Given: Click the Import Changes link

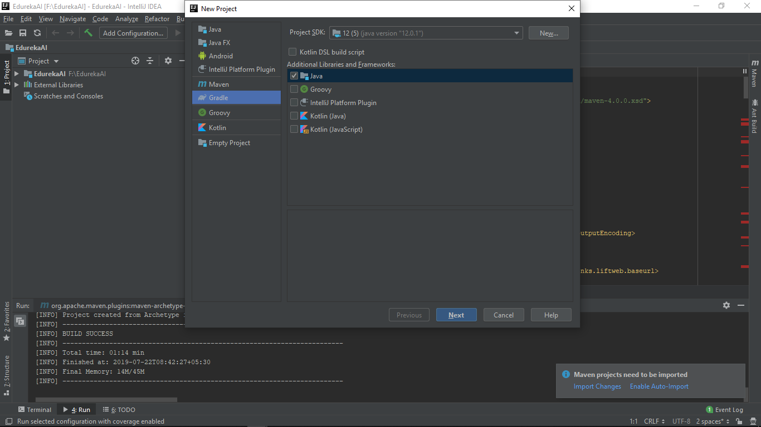Looking at the screenshot, I should tap(597, 386).
